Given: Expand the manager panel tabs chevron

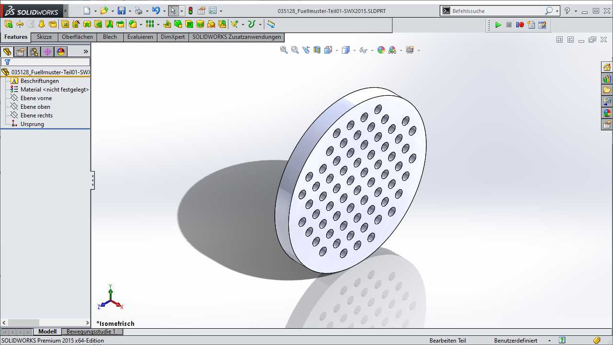Looking at the screenshot, I should [x=86, y=52].
